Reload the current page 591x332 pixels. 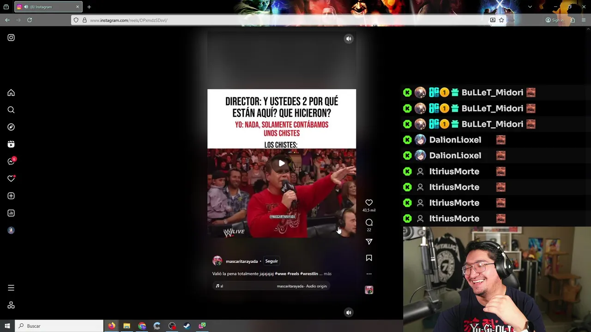[x=30, y=20]
